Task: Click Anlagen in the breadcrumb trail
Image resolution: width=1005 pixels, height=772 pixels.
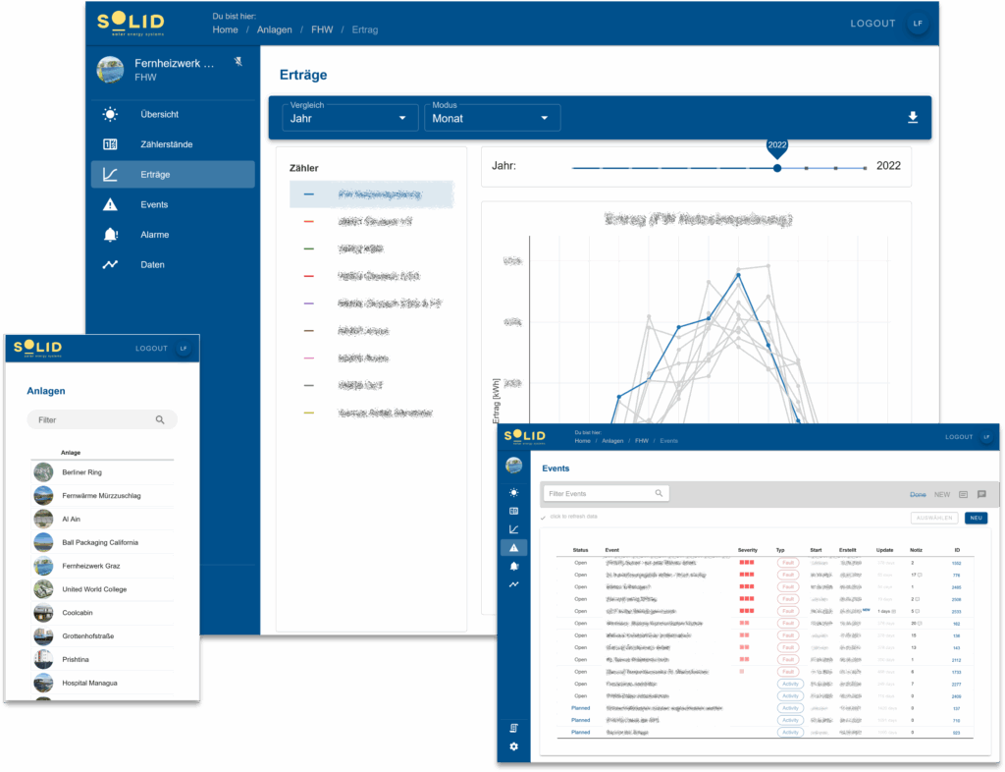Action: pyautogui.click(x=275, y=29)
